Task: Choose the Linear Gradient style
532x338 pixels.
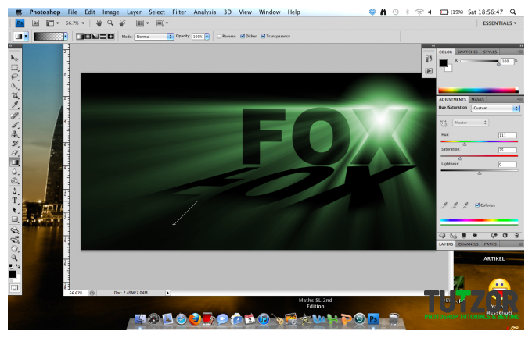Action: tap(80, 36)
